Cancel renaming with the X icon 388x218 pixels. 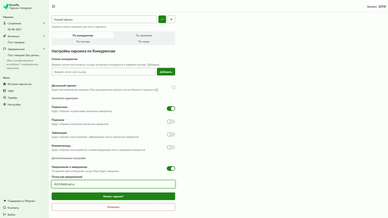tap(171, 19)
